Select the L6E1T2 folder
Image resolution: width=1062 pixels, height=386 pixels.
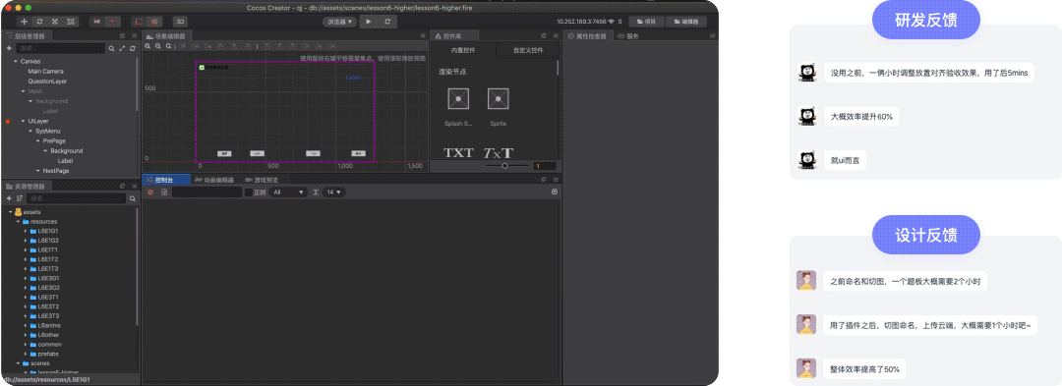[x=48, y=259]
